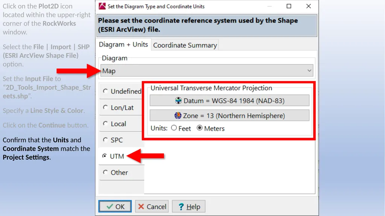Click the green checkmark on the OK button

coord(110,207)
